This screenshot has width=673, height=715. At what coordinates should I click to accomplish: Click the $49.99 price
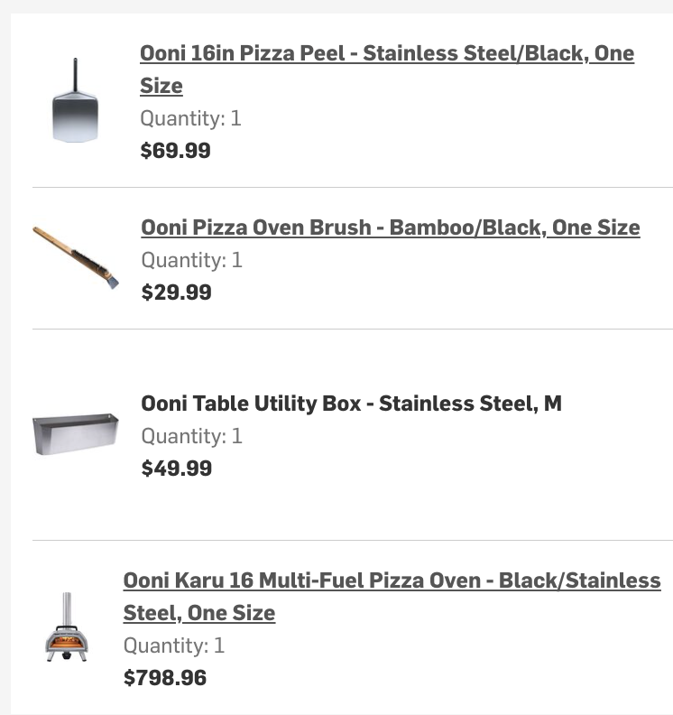(x=176, y=469)
